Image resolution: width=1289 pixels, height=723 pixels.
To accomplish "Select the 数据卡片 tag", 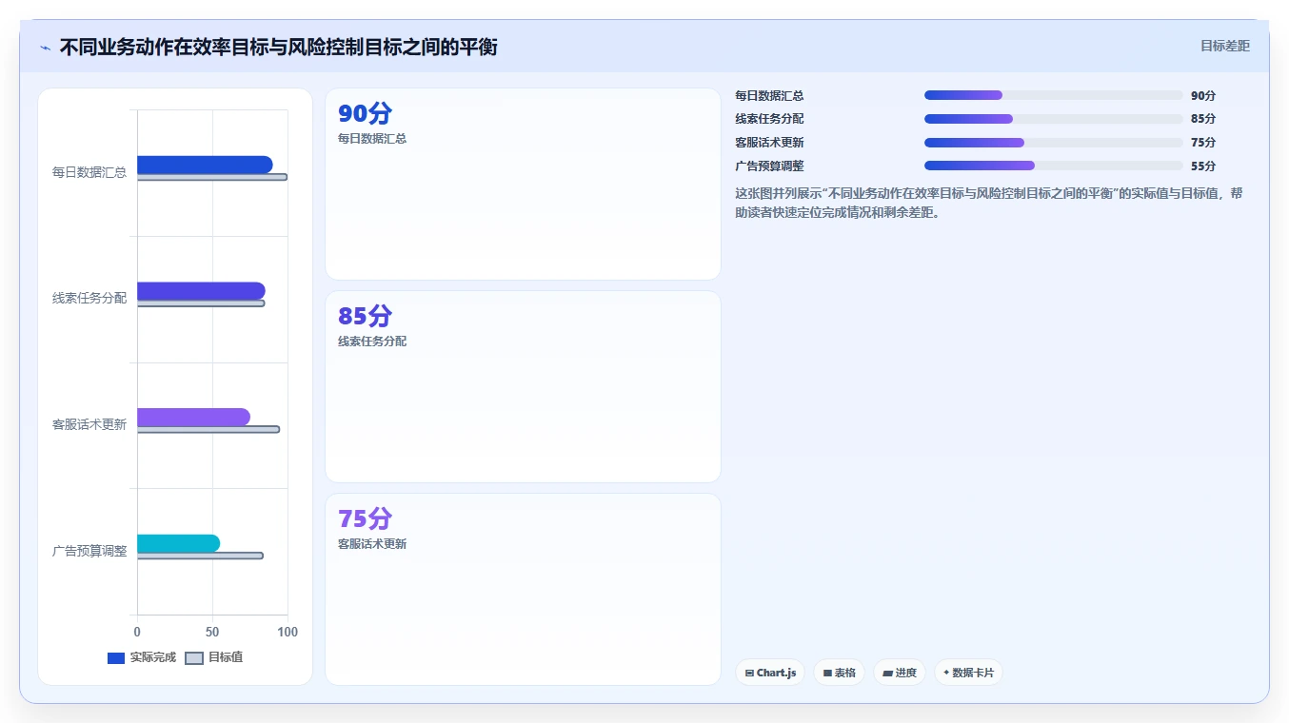I will [968, 673].
